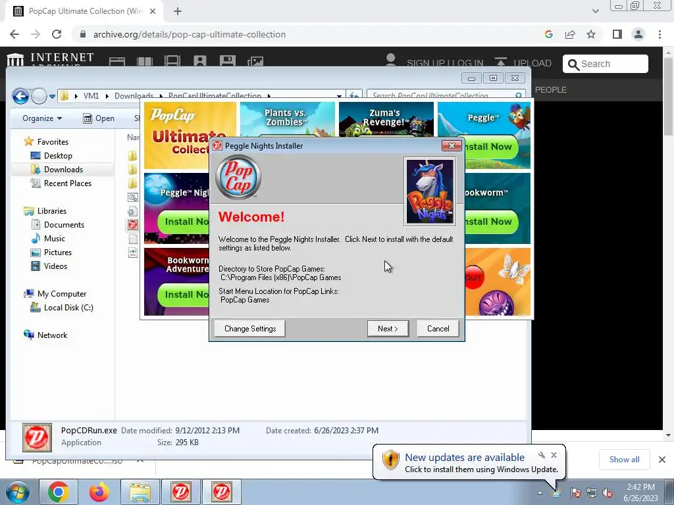Click the archive.org Search box
Image resolution: width=674 pixels, height=505 pixels.
[606, 64]
